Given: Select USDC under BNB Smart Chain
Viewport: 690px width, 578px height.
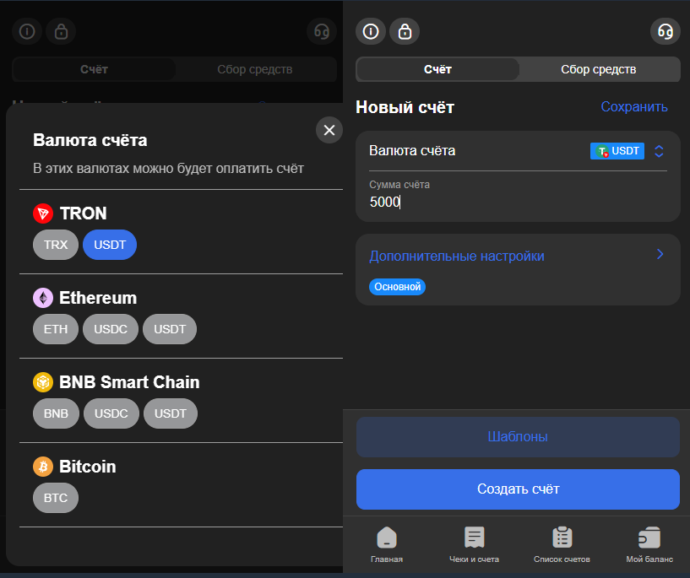Looking at the screenshot, I should click(111, 413).
